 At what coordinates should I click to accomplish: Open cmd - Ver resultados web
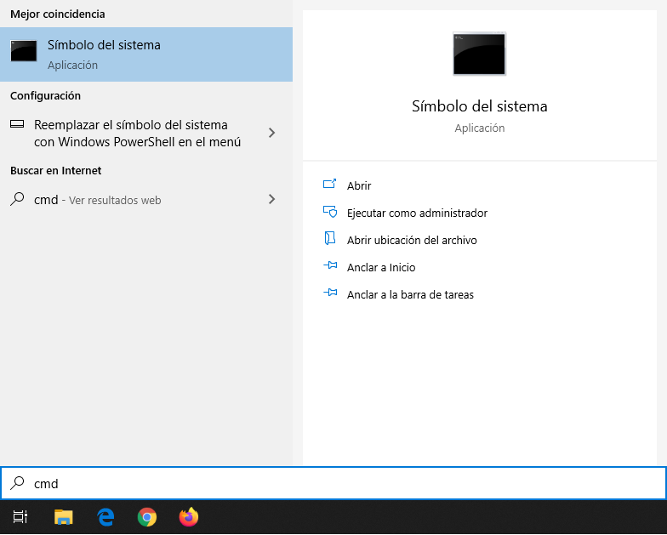click(x=146, y=199)
